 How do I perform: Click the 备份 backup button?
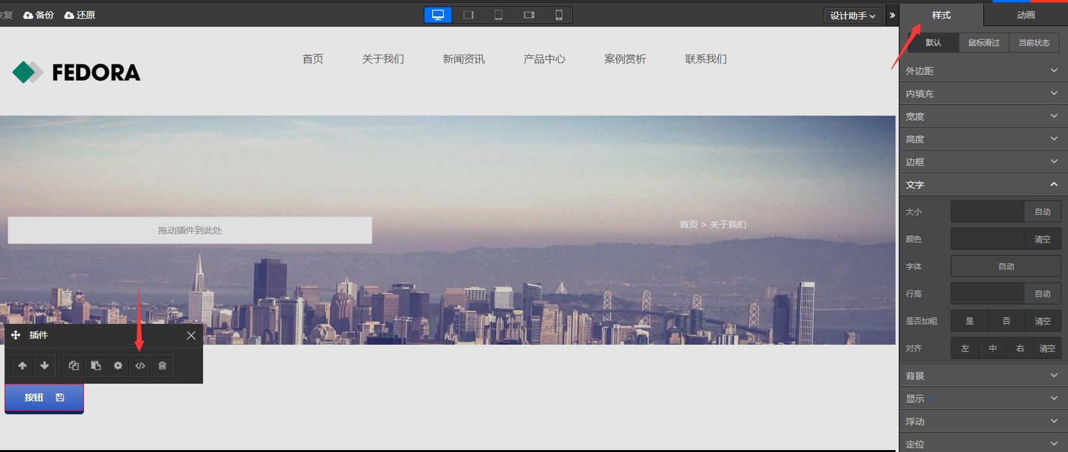click(x=38, y=15)
